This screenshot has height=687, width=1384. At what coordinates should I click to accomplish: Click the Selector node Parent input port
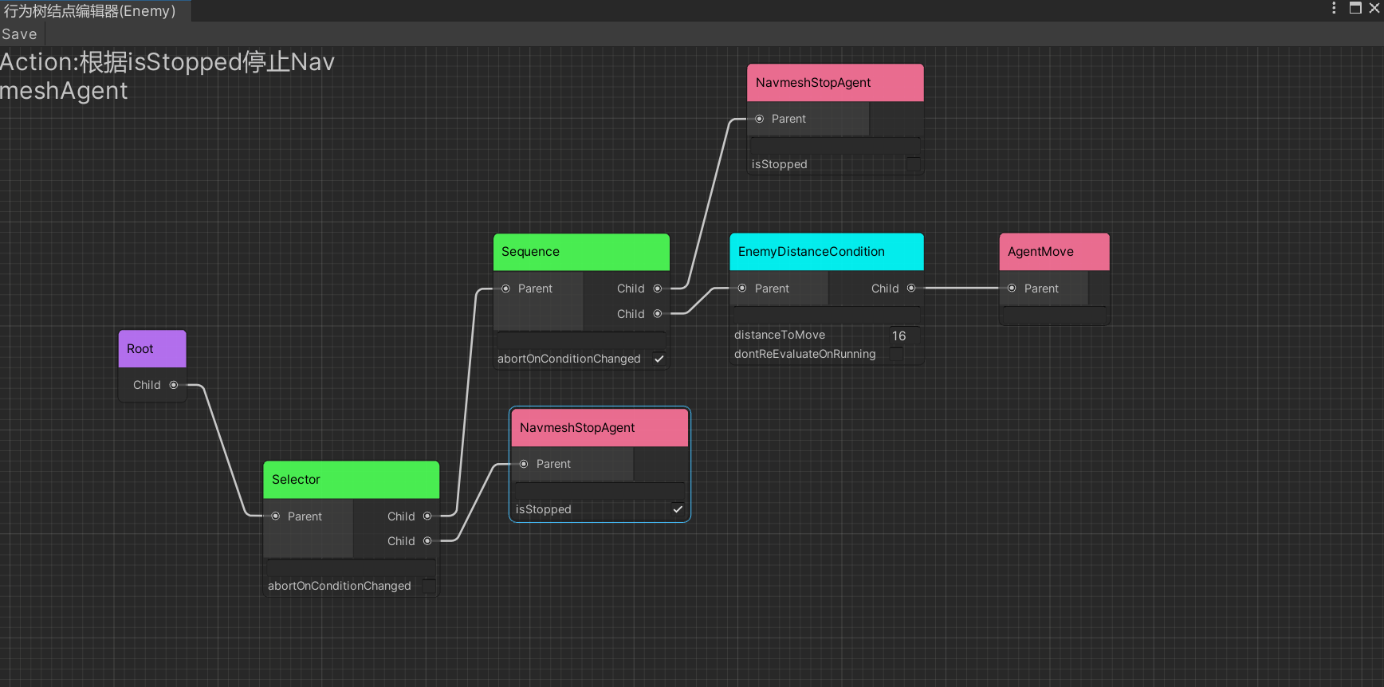point(276,516)
